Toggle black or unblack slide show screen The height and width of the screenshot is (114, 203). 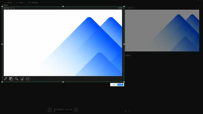click(x=22, y=79)
